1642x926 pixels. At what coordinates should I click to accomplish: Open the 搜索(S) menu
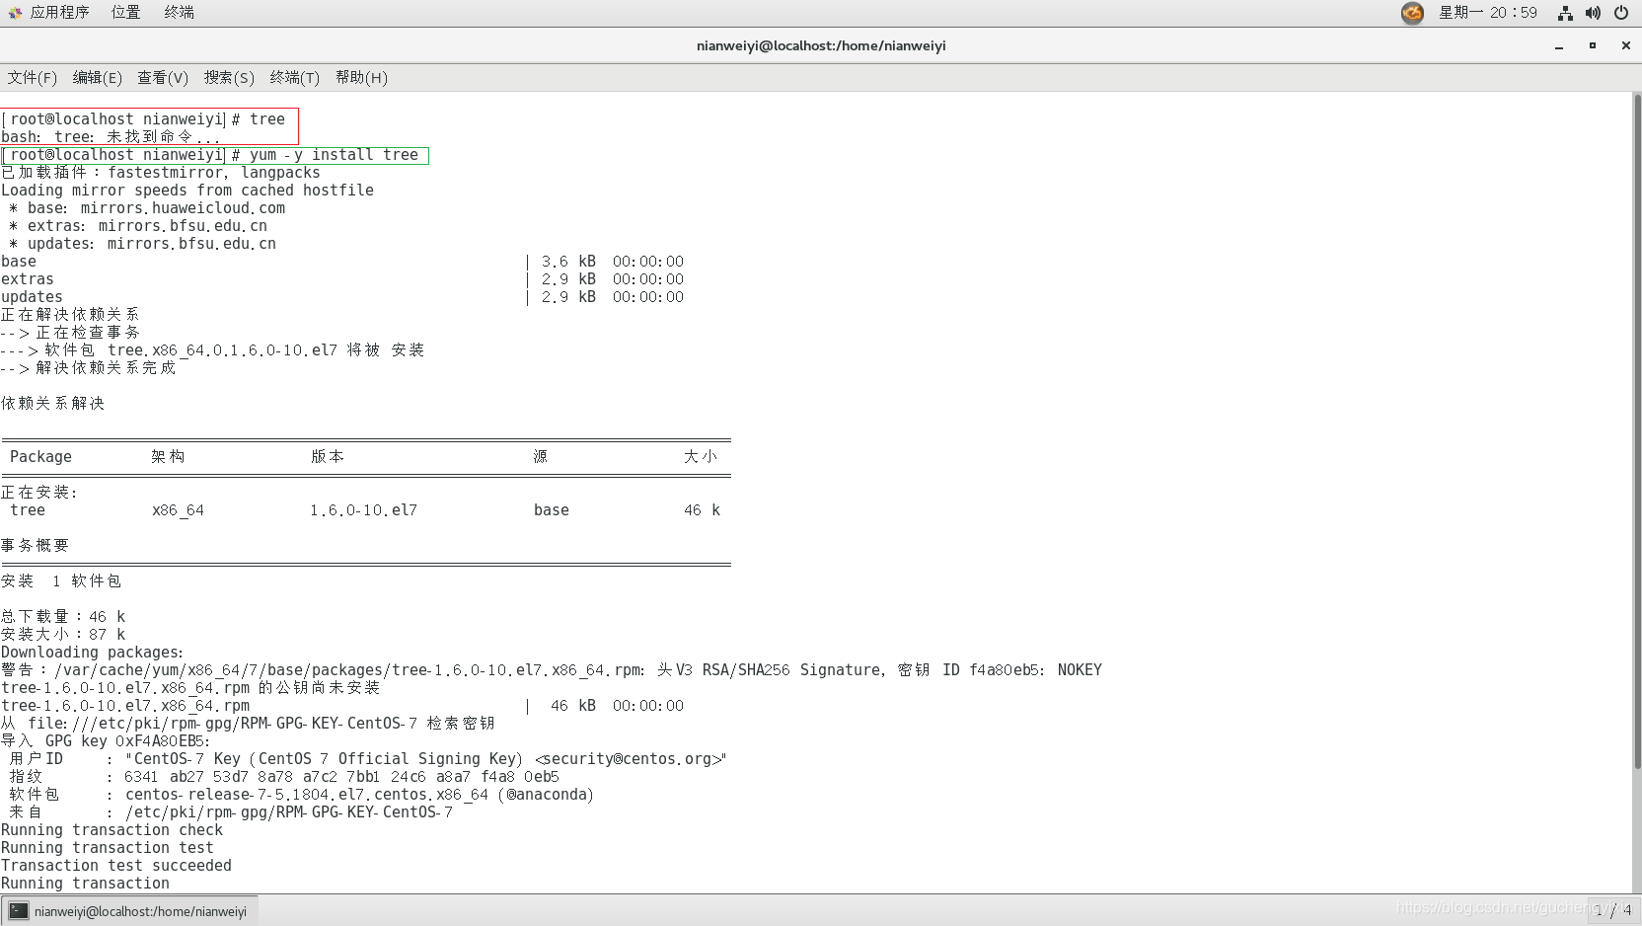coord(229,78)
